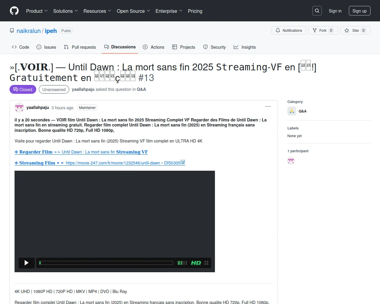The height and width of the screenshot is (304, 380).
Task: Click the video progress bar
Action: click(x=106, y=263)
